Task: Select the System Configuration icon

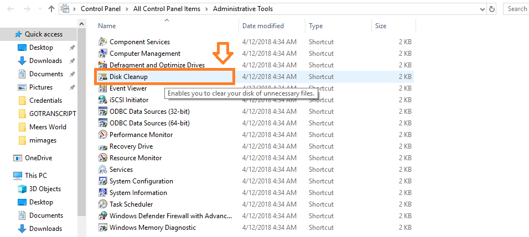Action: pyautogui.click(x=102, y=181)
